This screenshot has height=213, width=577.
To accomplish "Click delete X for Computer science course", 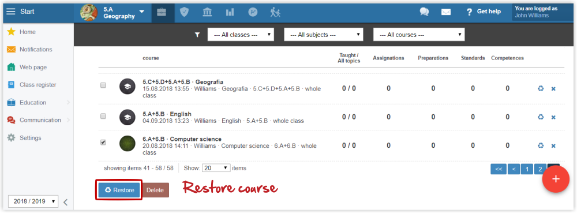I will 553,146.
